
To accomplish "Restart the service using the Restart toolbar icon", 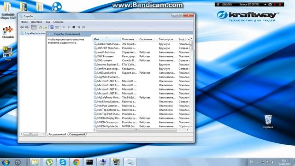I will (84, 27).
